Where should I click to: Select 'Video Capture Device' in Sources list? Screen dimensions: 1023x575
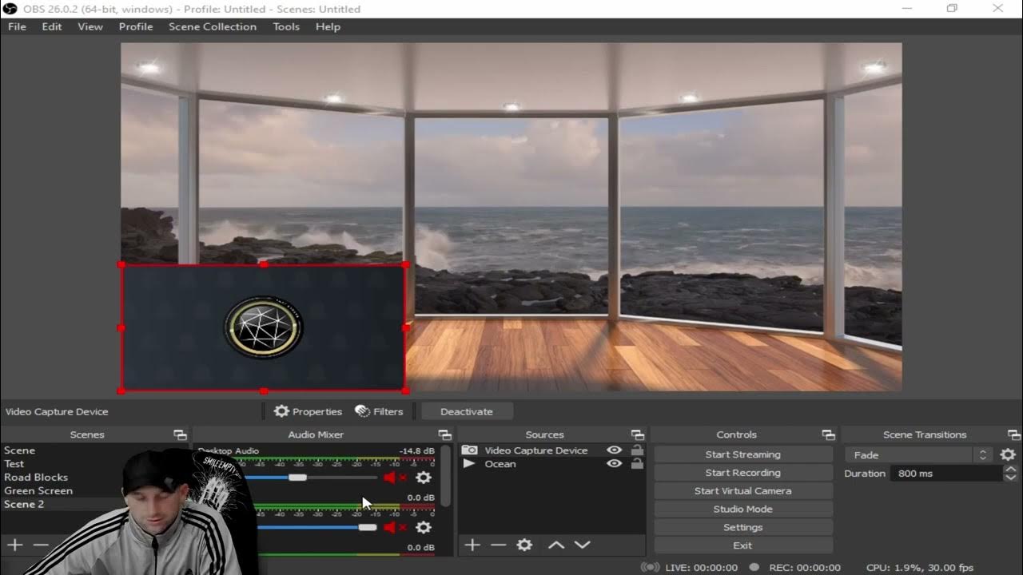click(x=551, y=450)
